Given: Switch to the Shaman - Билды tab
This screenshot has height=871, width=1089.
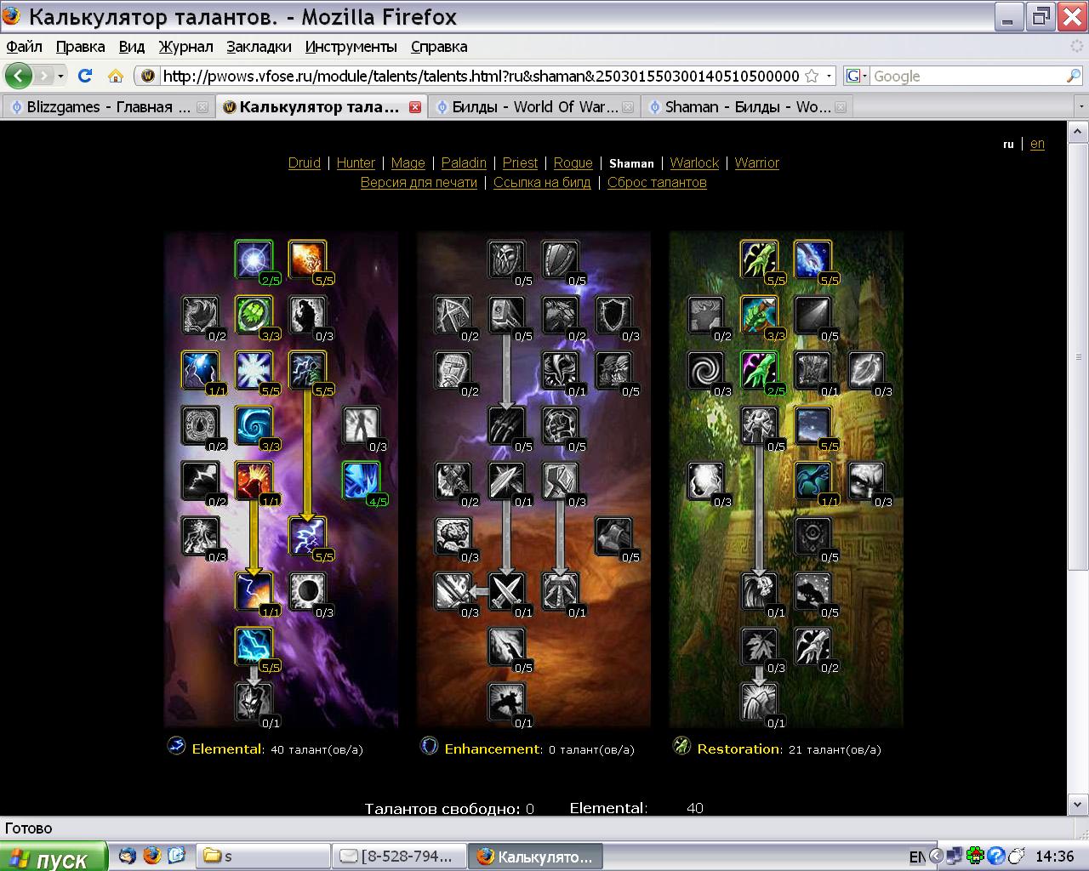Looking at the screenshot, I should coord(747,107).
